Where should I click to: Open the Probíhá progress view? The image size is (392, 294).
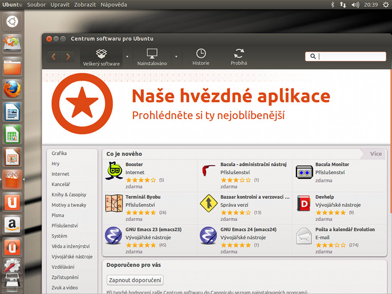pyautogui.click(x=239, y=57)
